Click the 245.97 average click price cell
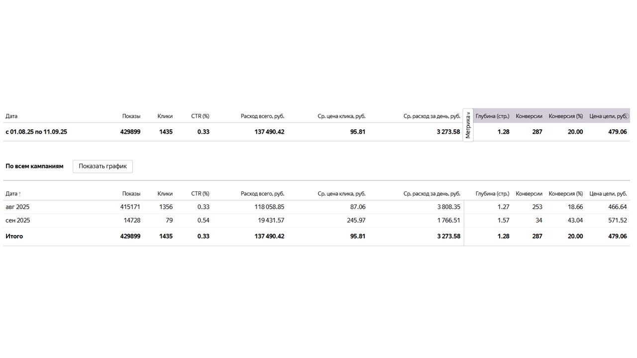Image resolution: width=637 pixels, height=358 pixels. click(x=356, y=220)
